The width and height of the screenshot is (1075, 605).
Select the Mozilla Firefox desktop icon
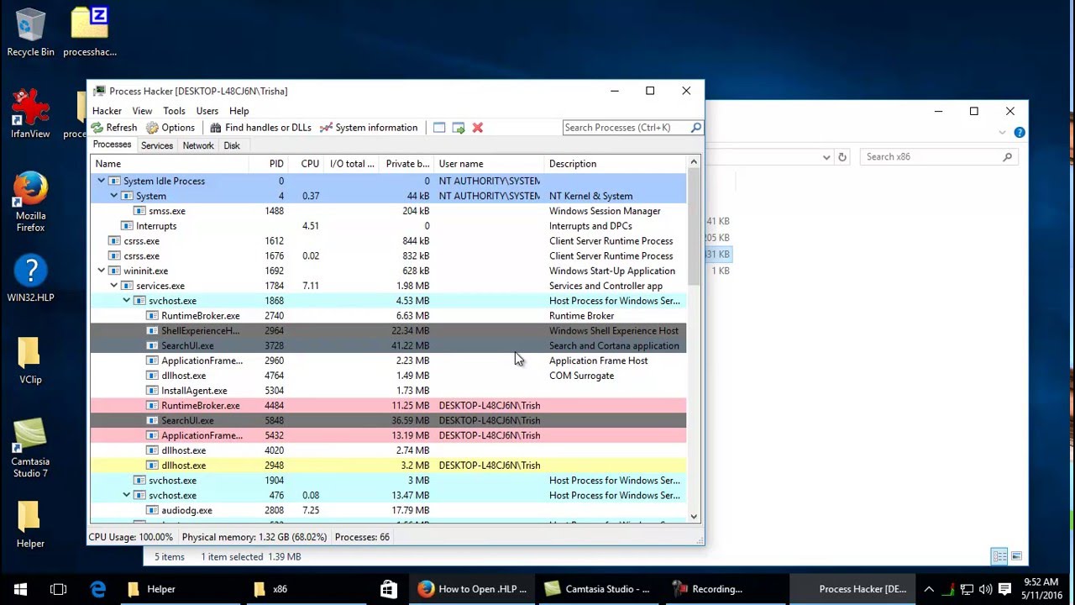(x=30, y=202)
